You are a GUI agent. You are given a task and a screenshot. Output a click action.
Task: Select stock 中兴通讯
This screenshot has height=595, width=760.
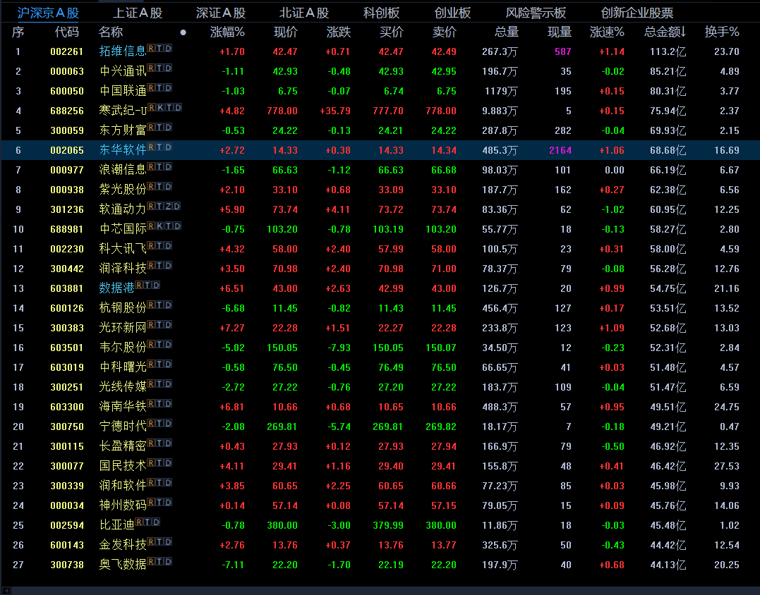point(123,71)
